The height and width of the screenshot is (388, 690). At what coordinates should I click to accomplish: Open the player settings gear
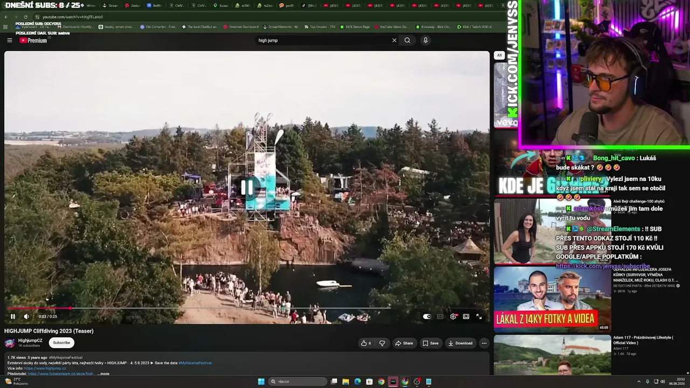pyautogui.click(x=453, y=316)
